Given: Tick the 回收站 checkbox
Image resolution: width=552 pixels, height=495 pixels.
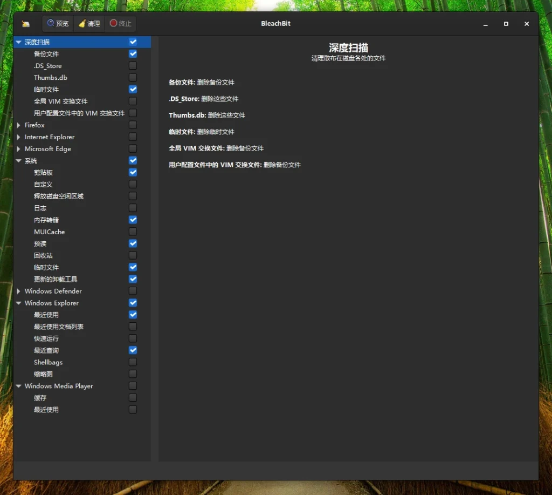Looking at the screenshot, I should tap(133, 256).
